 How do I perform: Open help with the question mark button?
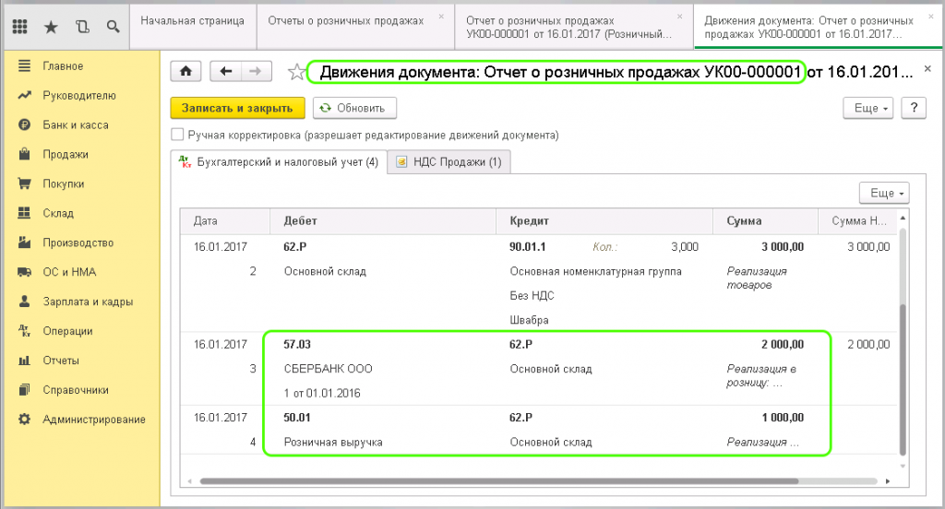click(x=913, y=108)
